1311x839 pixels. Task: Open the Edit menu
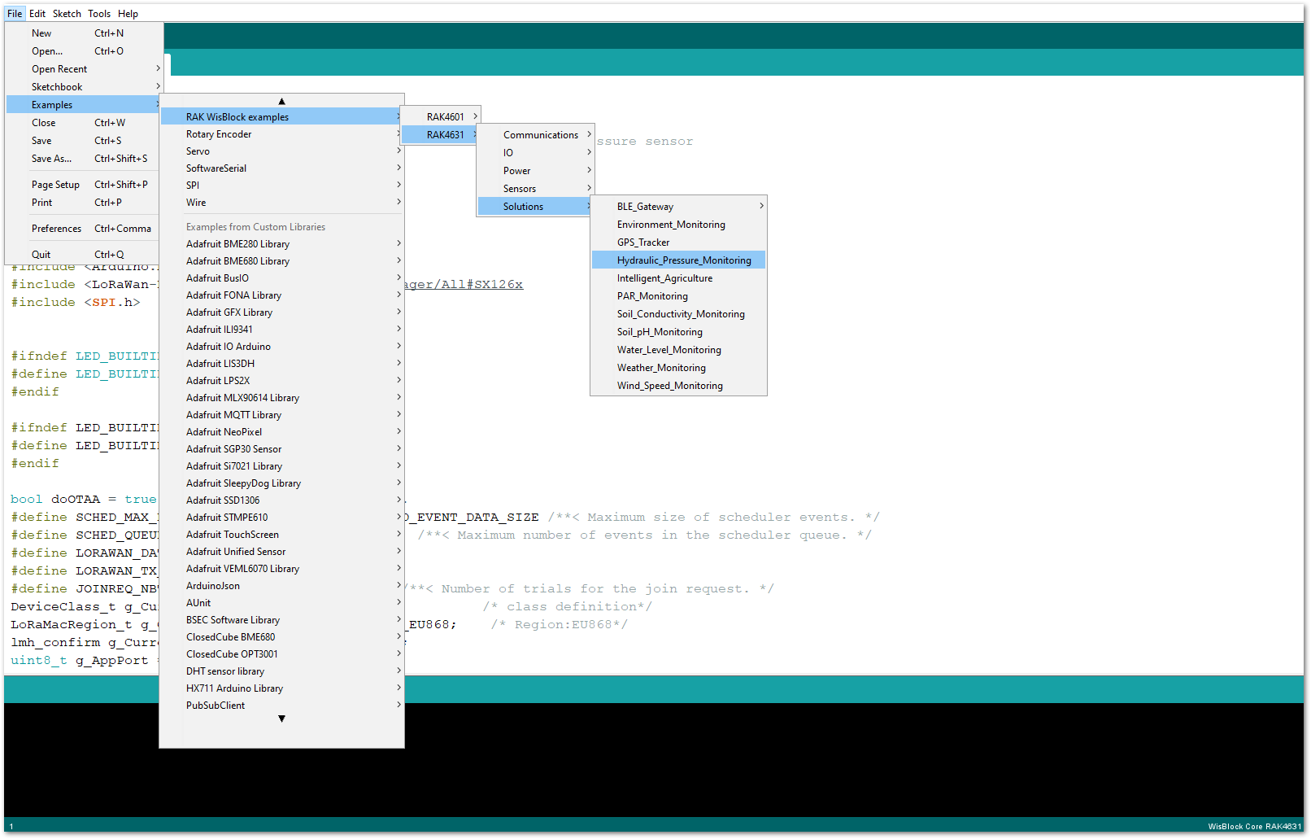37,13
